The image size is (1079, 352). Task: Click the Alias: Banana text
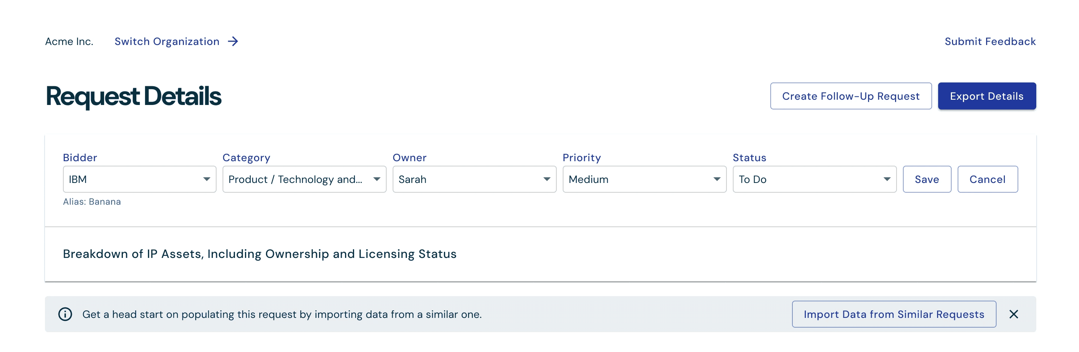(92, 202)
